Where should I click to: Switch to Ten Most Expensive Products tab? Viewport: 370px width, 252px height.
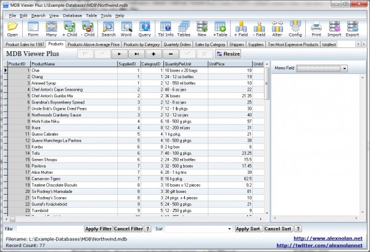(293, 44)
